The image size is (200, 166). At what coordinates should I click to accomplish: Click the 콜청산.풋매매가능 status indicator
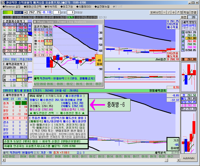click(x=23, y=17)
